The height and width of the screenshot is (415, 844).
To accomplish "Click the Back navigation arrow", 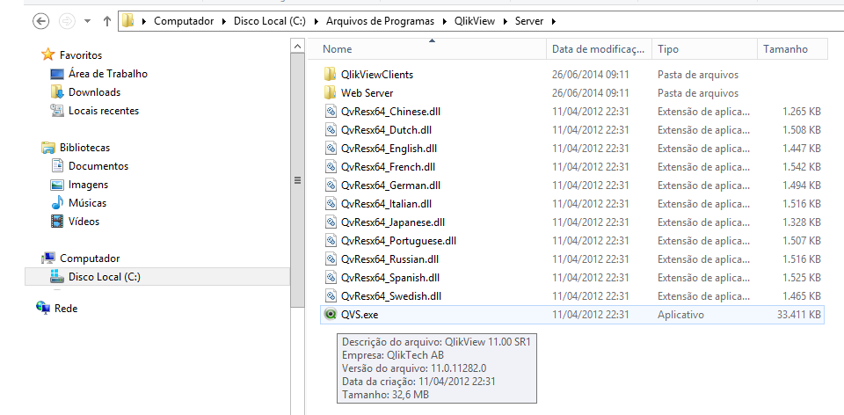I will click(x=41, y=21).
